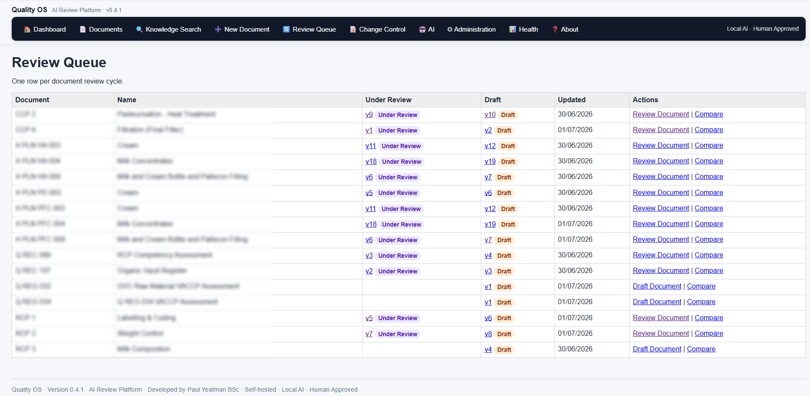The image size is (810, 396).
Task: Open the v7 version link marked Under Review
Action: tap(369, 334)
